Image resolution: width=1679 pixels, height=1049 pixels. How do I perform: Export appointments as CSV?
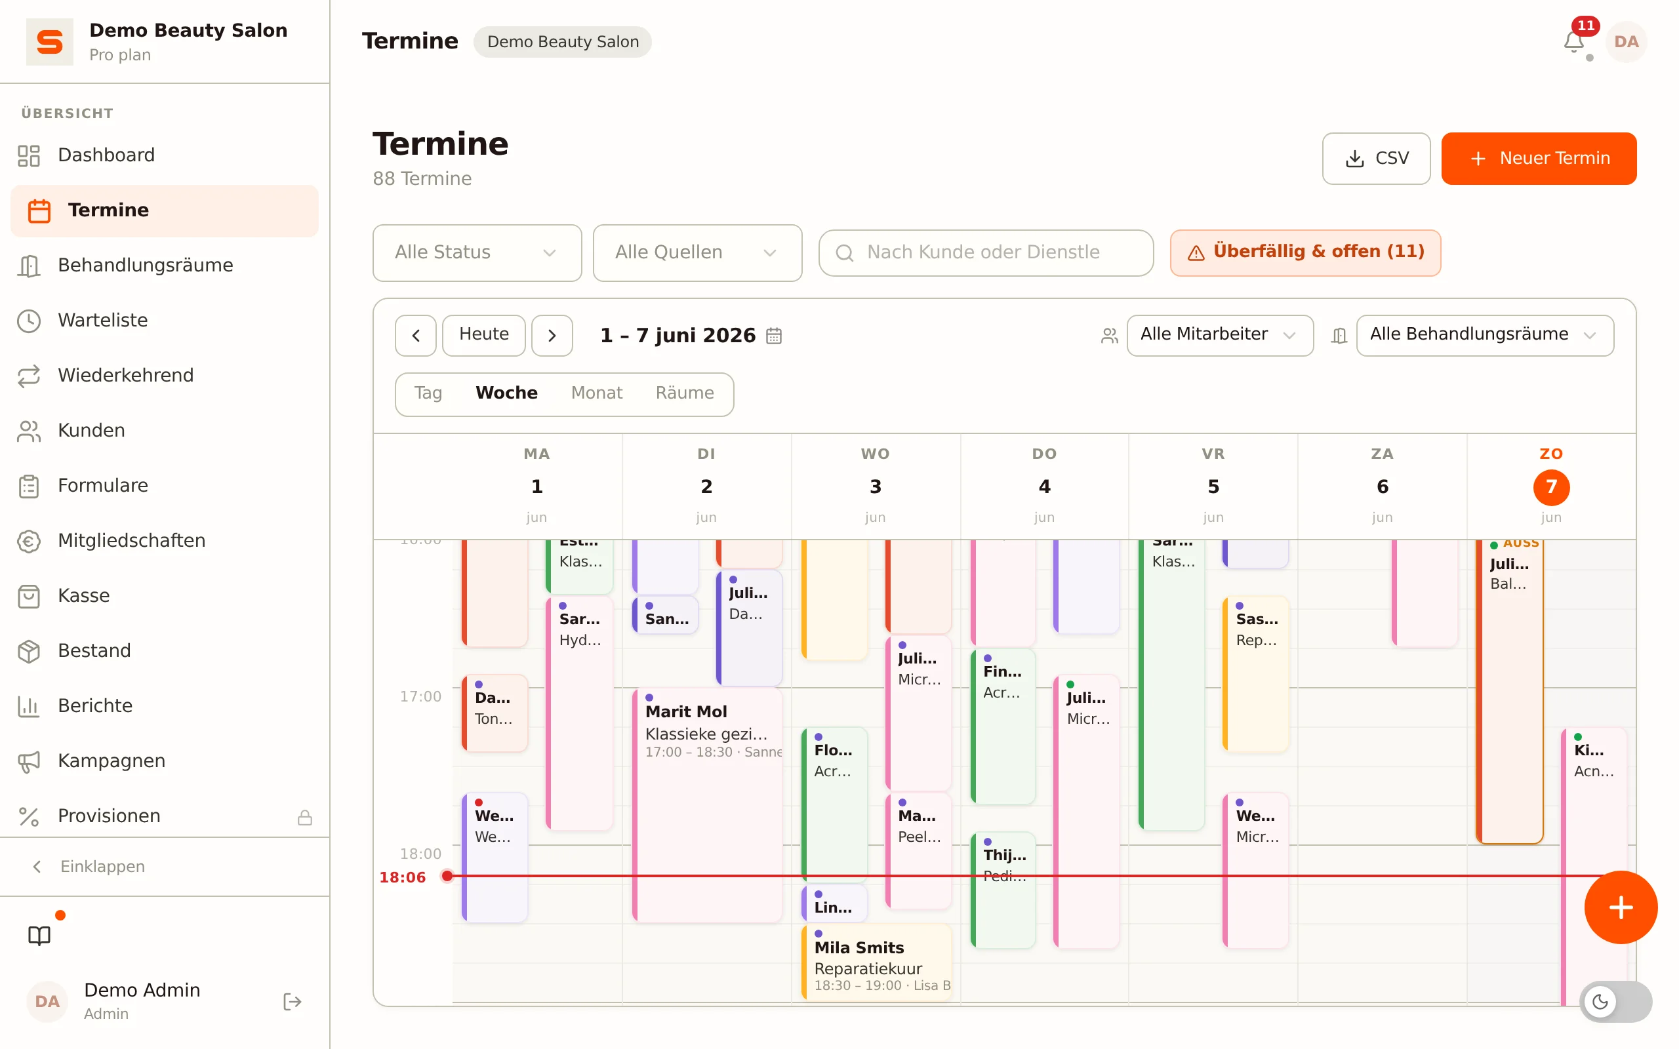click(1376, 158)
